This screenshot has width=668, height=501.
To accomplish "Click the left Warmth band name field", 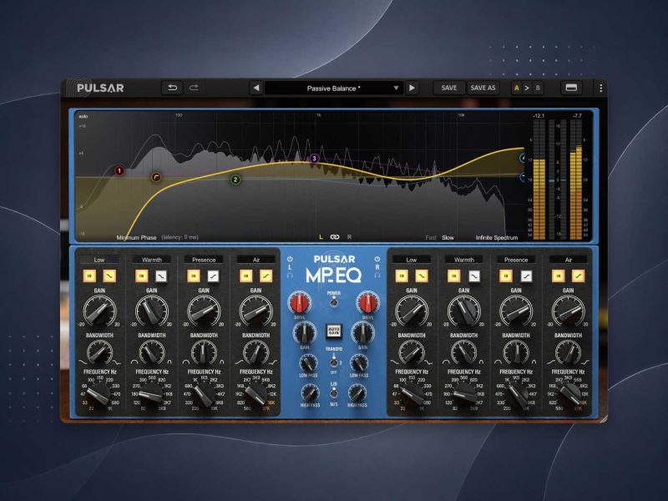I will coord(152,260).
